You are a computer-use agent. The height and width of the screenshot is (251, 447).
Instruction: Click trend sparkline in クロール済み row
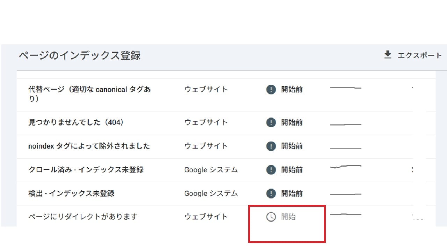click(x=345, y=167)
